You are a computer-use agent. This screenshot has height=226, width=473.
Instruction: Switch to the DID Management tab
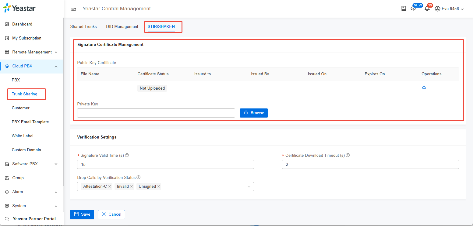click(x=122, y=26)
